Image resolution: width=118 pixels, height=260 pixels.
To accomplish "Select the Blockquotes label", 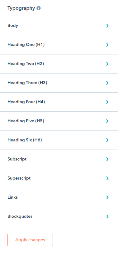I will (20, 217).
